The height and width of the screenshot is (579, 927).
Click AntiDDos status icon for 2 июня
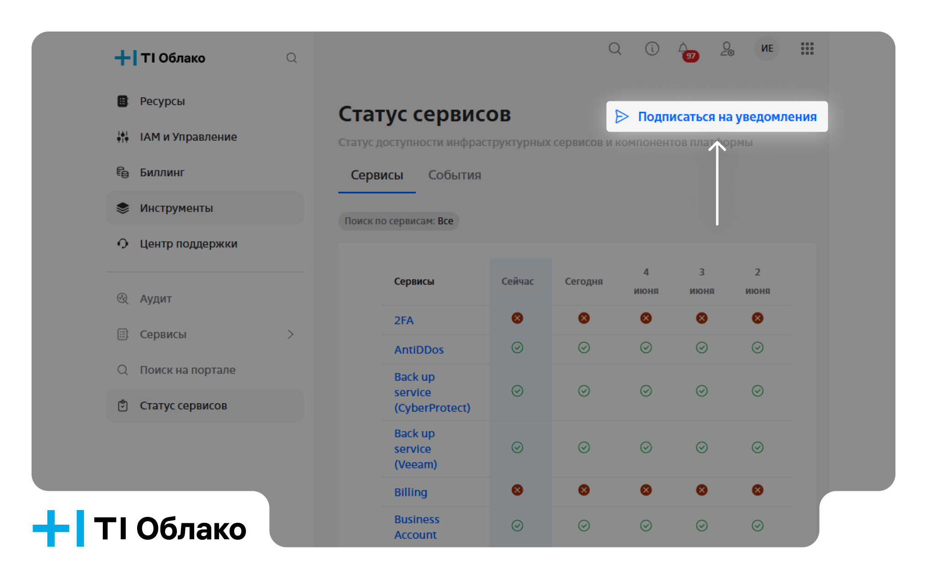[x=757, y=347]
